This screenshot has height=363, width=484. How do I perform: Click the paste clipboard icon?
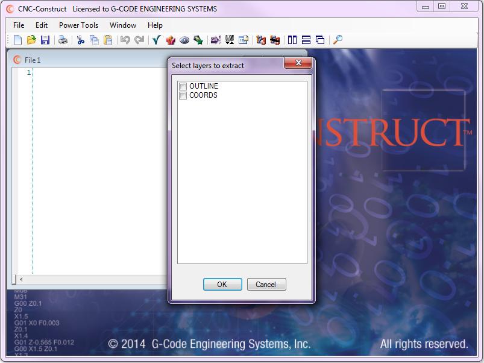tap(108, 40)
